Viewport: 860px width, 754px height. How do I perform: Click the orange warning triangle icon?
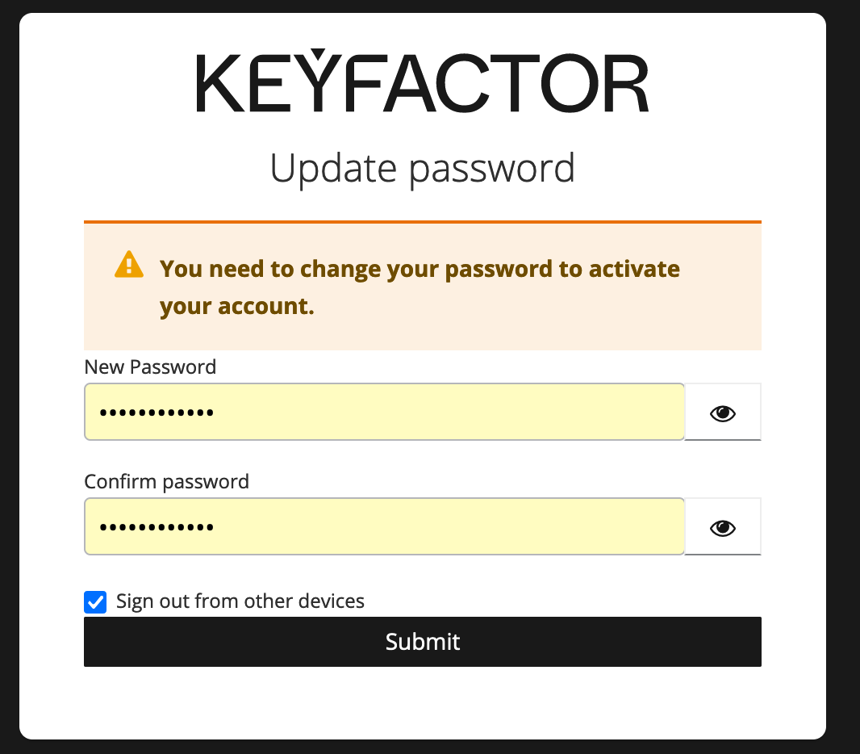coord(129,265)
